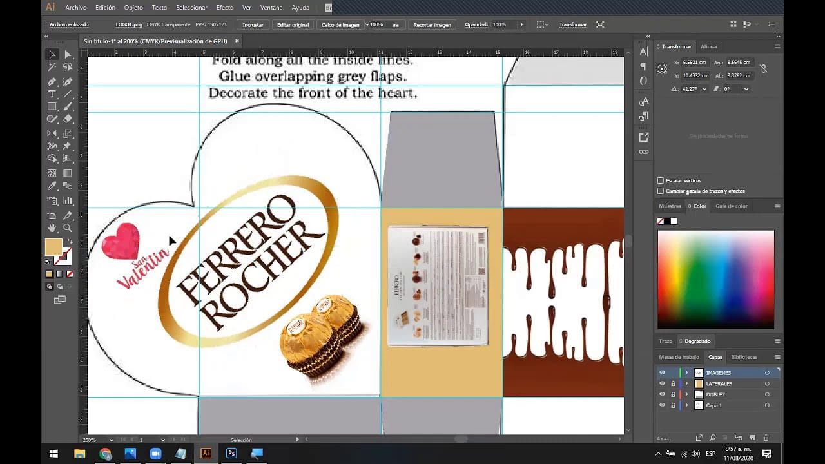This screenshot has height=464, width=825.
Task: Enable Escalar vértices checkbox
Action: pos(661,180)
